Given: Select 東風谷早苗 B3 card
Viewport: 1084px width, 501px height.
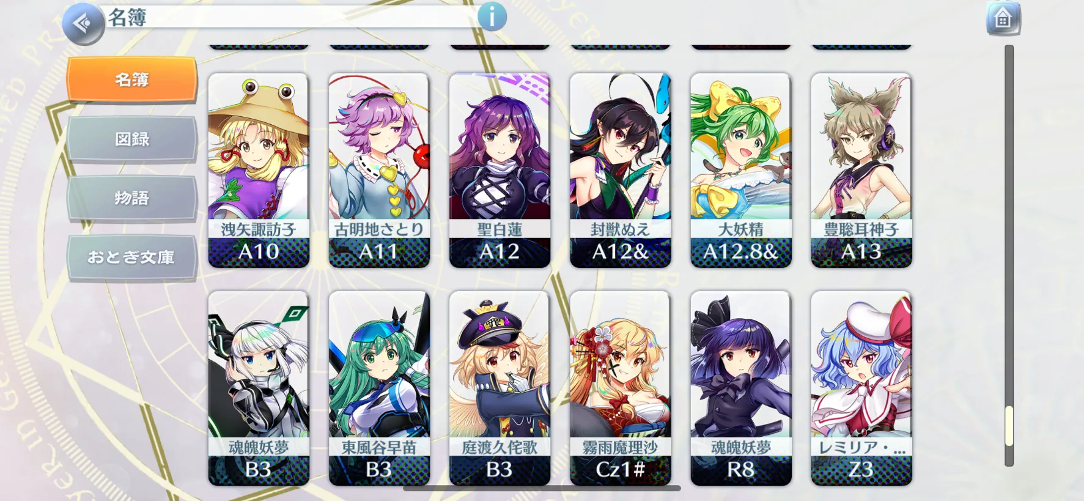Looking at the screenshot, I should click(379, 388).
